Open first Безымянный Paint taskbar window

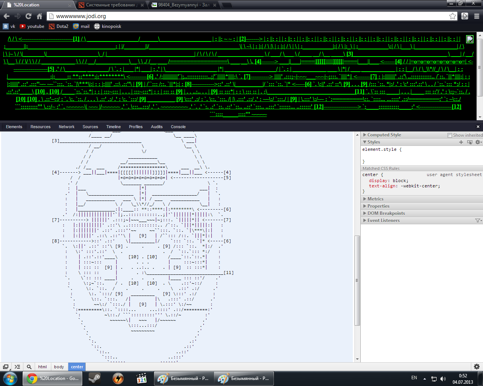click(x=184, y=378)
